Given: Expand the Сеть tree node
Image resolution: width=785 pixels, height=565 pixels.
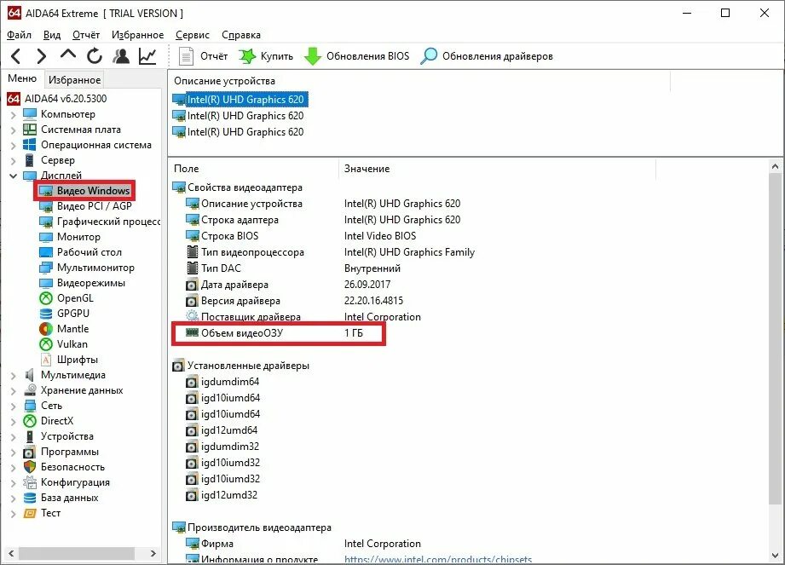Looking at the screenshot, I should click(14, 406).
